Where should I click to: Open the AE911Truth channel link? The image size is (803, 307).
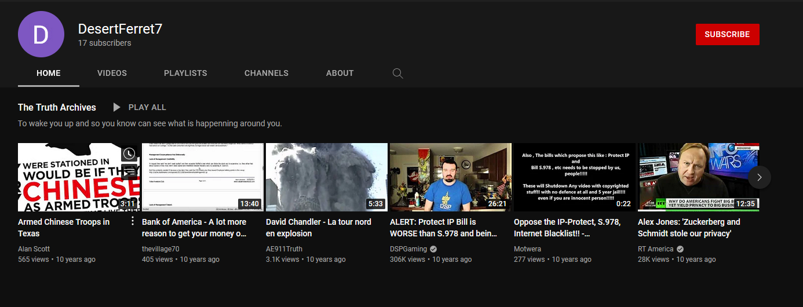284,249
